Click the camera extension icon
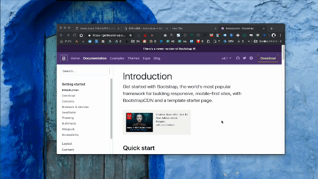Screen dimensions: 318x179 pyautogui.click(x=165, y=35)
